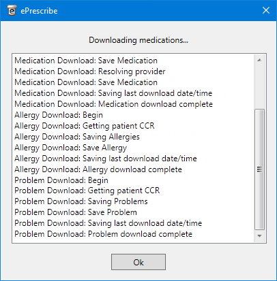Click the scrollbar up arrow in log list
The image size is (277, 281).
pyautogui.click(x=259, y=60)
